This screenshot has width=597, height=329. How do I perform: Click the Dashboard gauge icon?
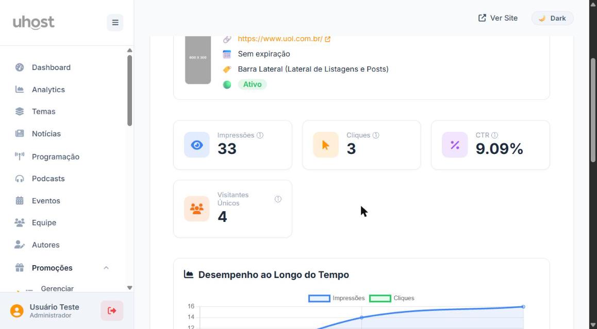pyautogui.click(x=20, y=67)
